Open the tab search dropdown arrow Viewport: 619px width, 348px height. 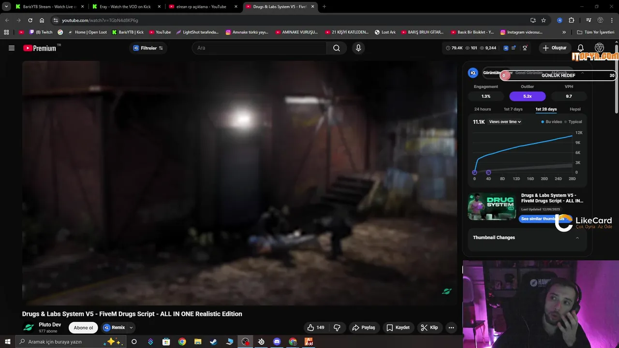6,7
